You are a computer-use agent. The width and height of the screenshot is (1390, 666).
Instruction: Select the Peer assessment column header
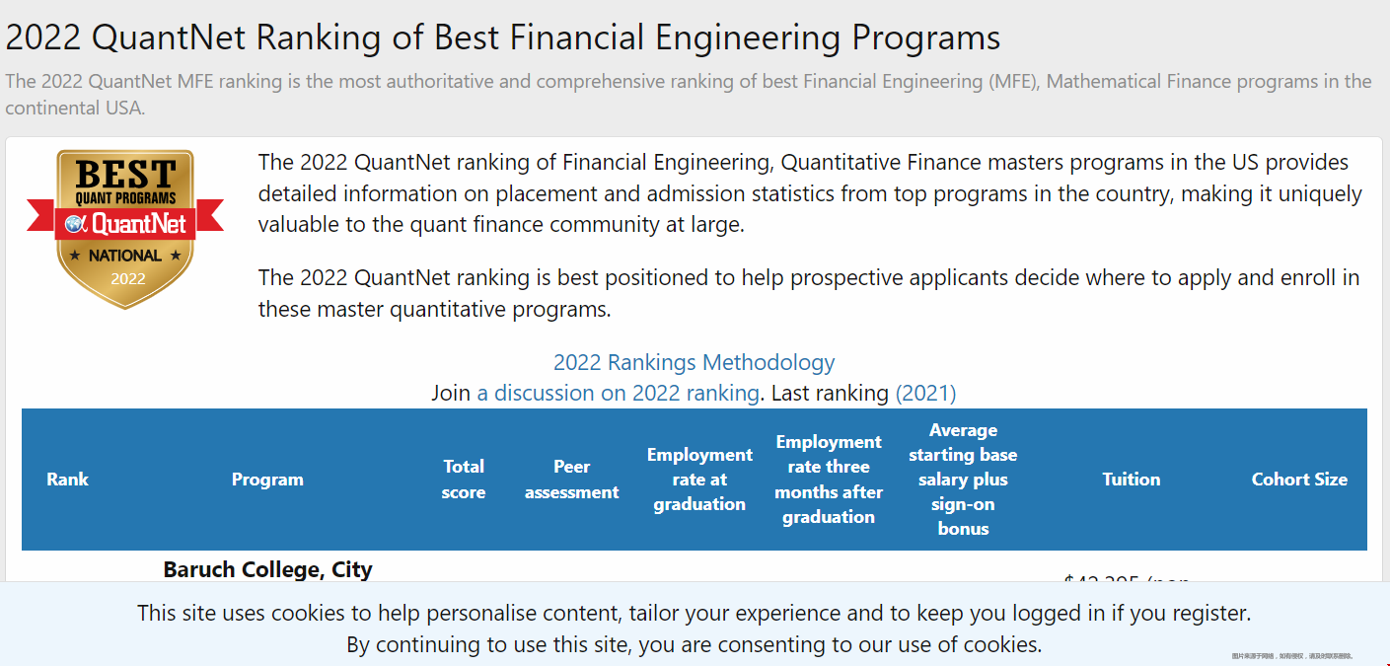pyautogui.click(x=571, y=480)
